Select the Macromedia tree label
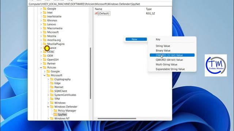The image size is (234, 131). (x=55, y=28)
